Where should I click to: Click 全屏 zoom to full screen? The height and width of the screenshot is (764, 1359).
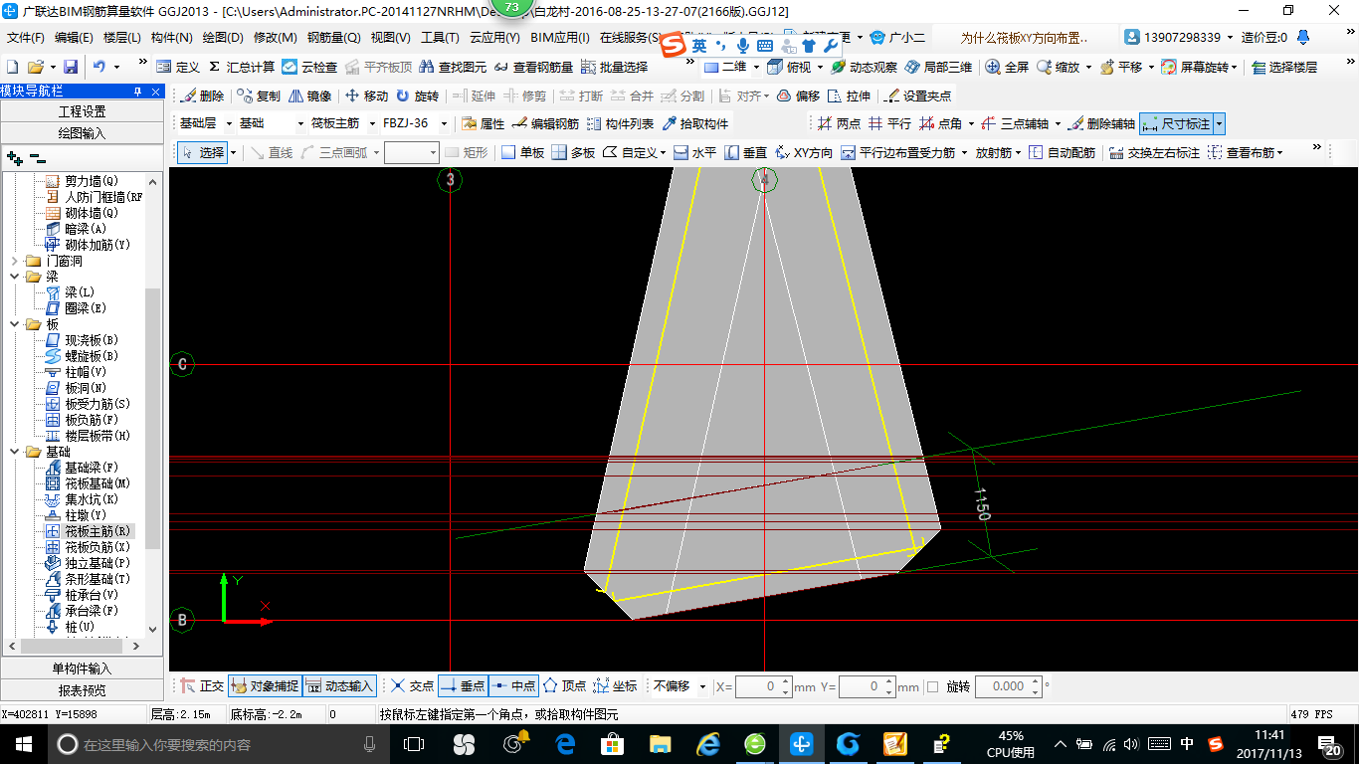pyautogui.click(x=1007, y=67)
